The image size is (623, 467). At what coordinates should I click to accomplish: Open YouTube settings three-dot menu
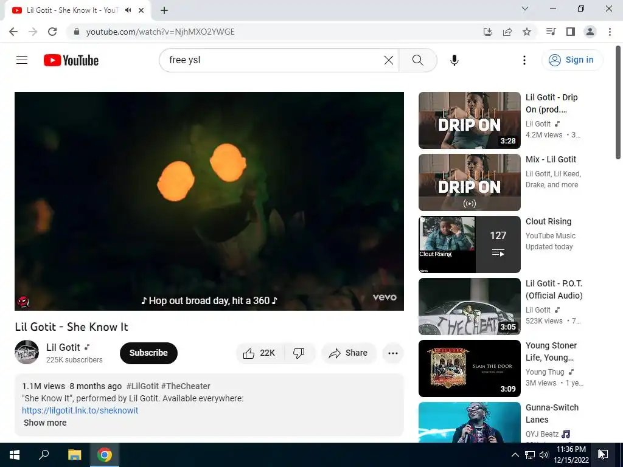[524, 60]
